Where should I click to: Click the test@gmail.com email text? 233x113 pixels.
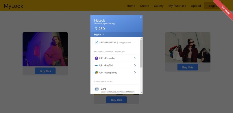point(125,42)
